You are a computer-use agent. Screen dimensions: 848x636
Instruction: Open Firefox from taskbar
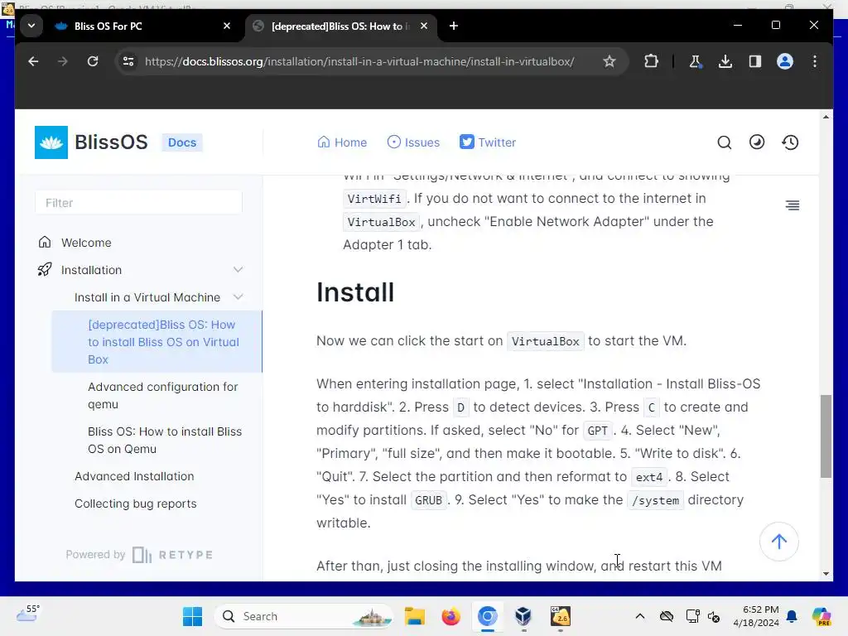[x=450, y=616]
